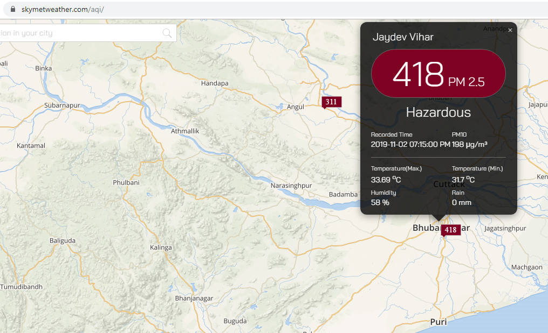Click the Binka map label
This screenshot has width=548, height=333.
(43, 68)
